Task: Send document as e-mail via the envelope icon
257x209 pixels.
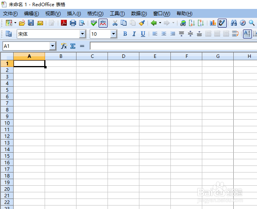Action: pos(40,23)
